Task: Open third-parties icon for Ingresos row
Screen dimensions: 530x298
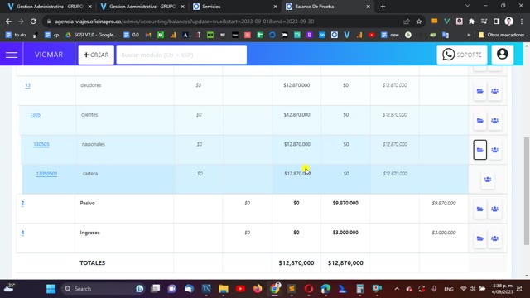Action: click(495, 238)
